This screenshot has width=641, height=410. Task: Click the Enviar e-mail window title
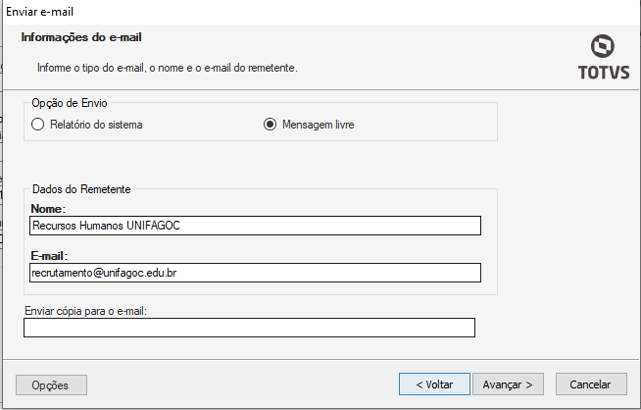click(40, 12)
